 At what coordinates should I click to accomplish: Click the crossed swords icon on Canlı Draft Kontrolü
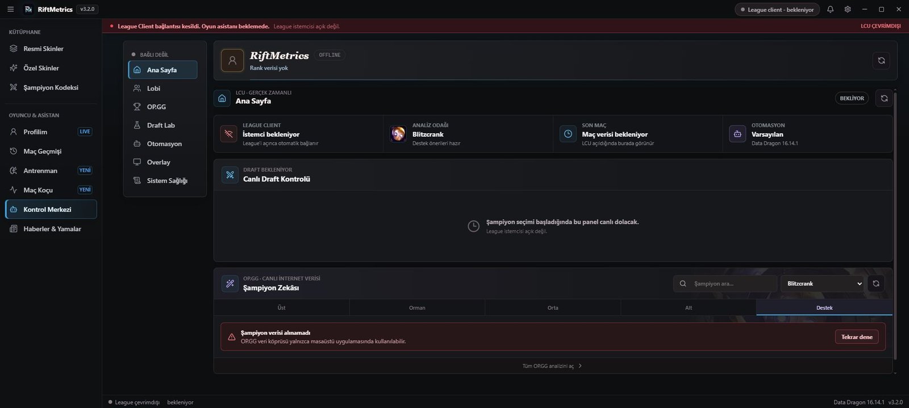[x=230, y=175]
